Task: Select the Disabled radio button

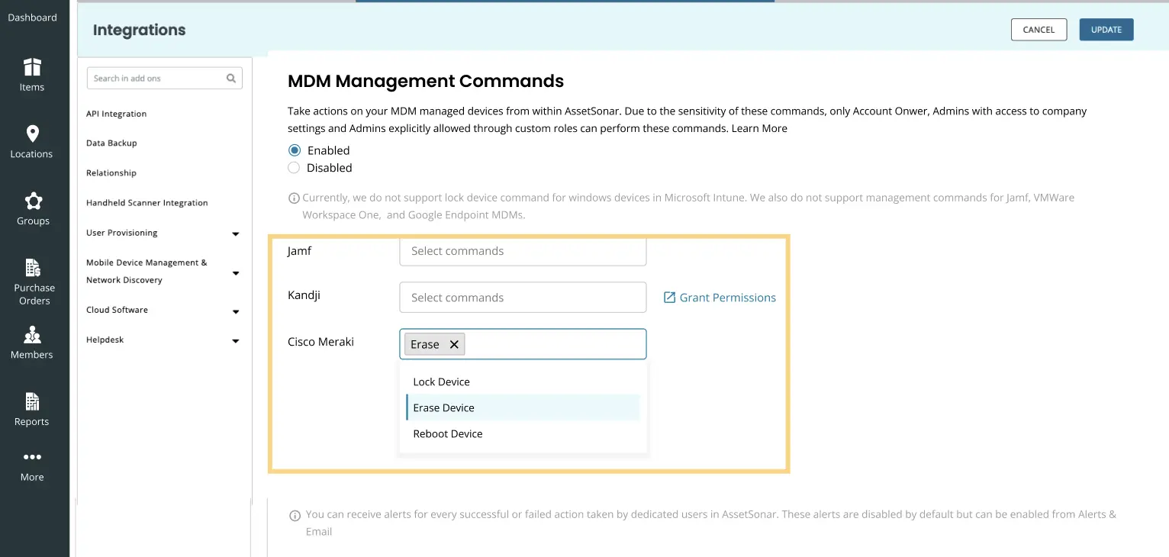Action: pyautogui.click(x=294, y=167)
